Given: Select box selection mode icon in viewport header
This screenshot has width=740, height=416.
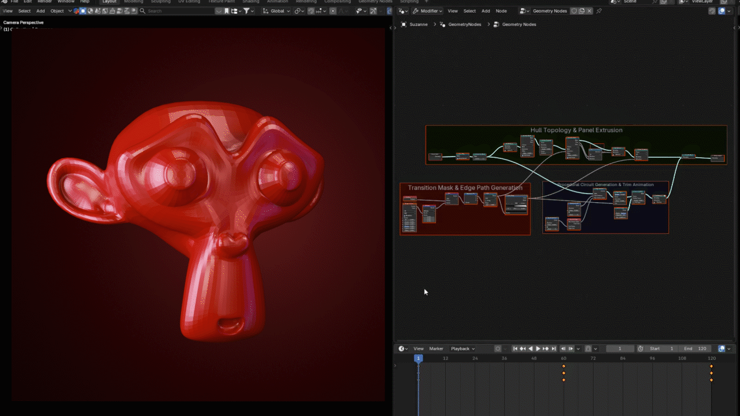Looking at the screenshot, I should (x=83, y=11).
